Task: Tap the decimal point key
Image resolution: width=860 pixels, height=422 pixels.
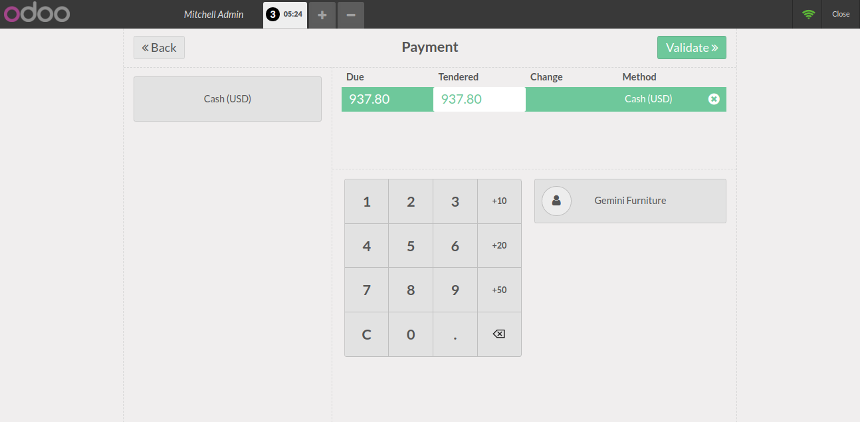Action: [x=455, y=334]
